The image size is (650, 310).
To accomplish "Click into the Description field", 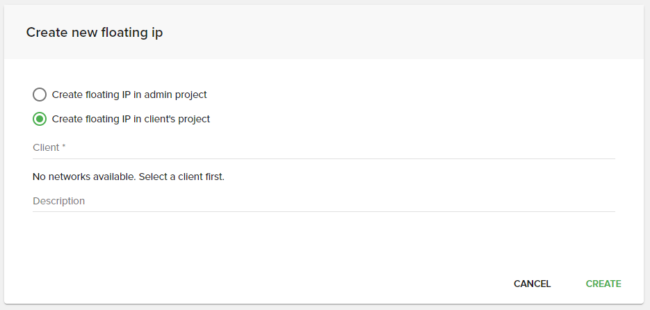I will (x=324, y=202).
